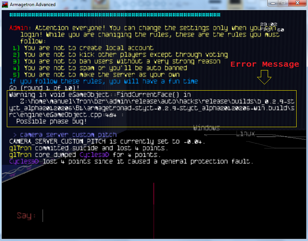Viewport: 308px width, 241px height.
Task: Close the Armagetron Advanced window
Action: [x=297, y=3]
